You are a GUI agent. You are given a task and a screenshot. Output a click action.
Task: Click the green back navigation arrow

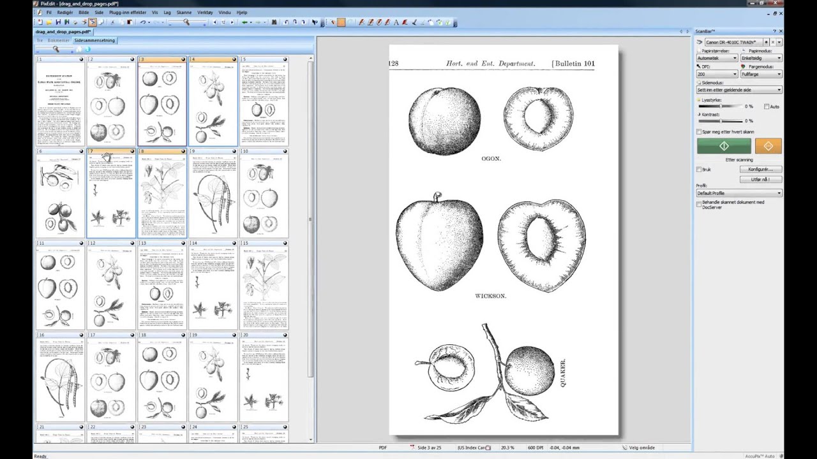click(244, 22)
